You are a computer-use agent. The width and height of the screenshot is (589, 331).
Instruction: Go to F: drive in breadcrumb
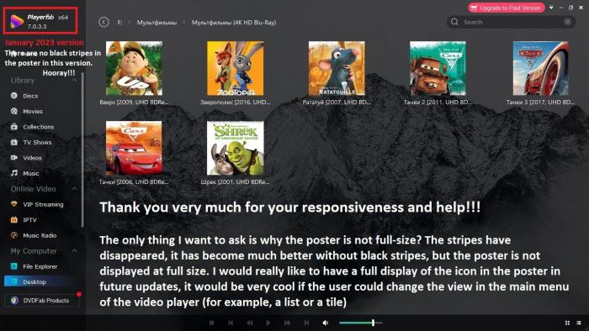click(x=119, y=23)
